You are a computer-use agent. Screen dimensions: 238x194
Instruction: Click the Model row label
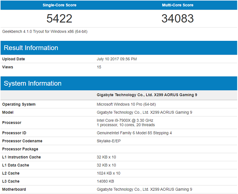8,112
